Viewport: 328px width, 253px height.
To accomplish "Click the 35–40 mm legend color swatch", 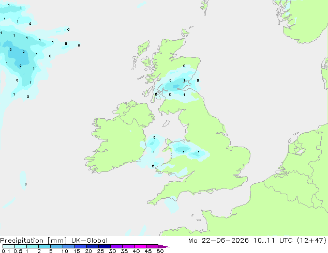I will pos(128,246).
